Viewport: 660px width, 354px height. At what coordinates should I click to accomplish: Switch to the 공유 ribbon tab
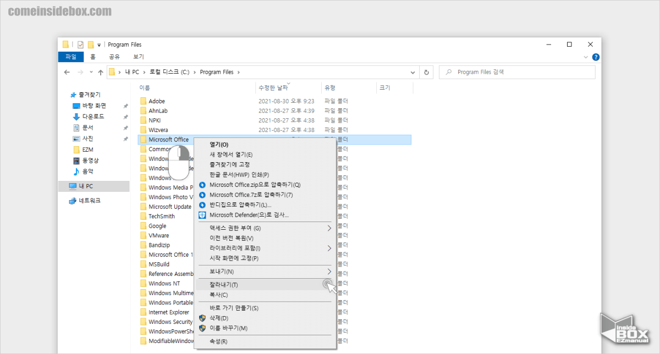pyautogui.click(x=114, y=57)
